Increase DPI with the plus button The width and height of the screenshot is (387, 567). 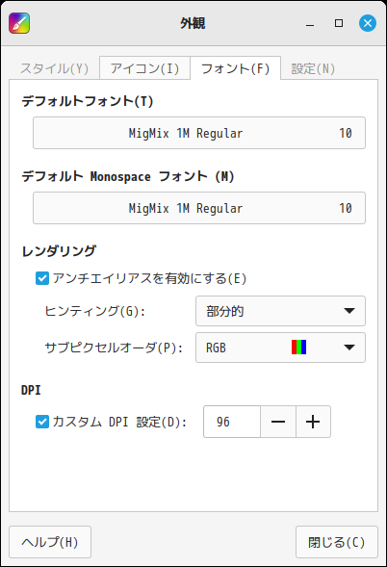(313, 422)
